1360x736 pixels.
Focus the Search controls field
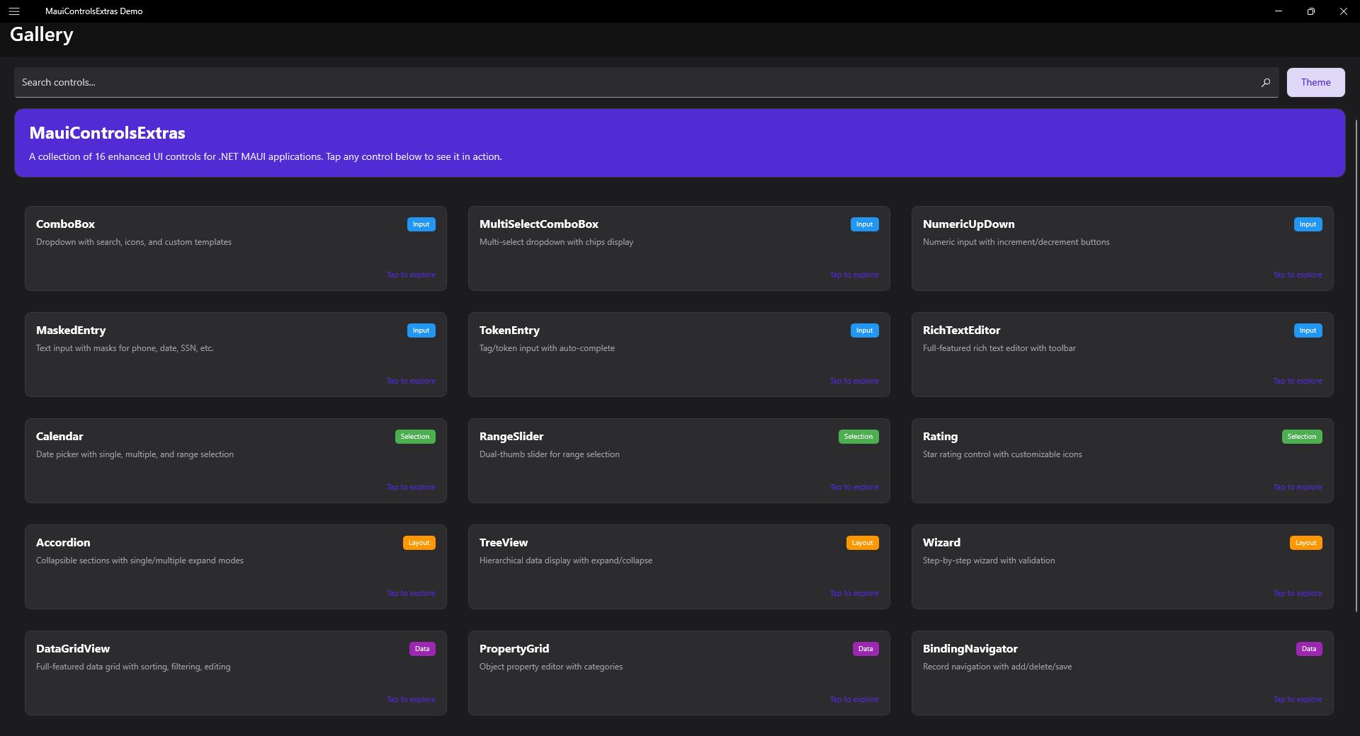pos(646,82)
